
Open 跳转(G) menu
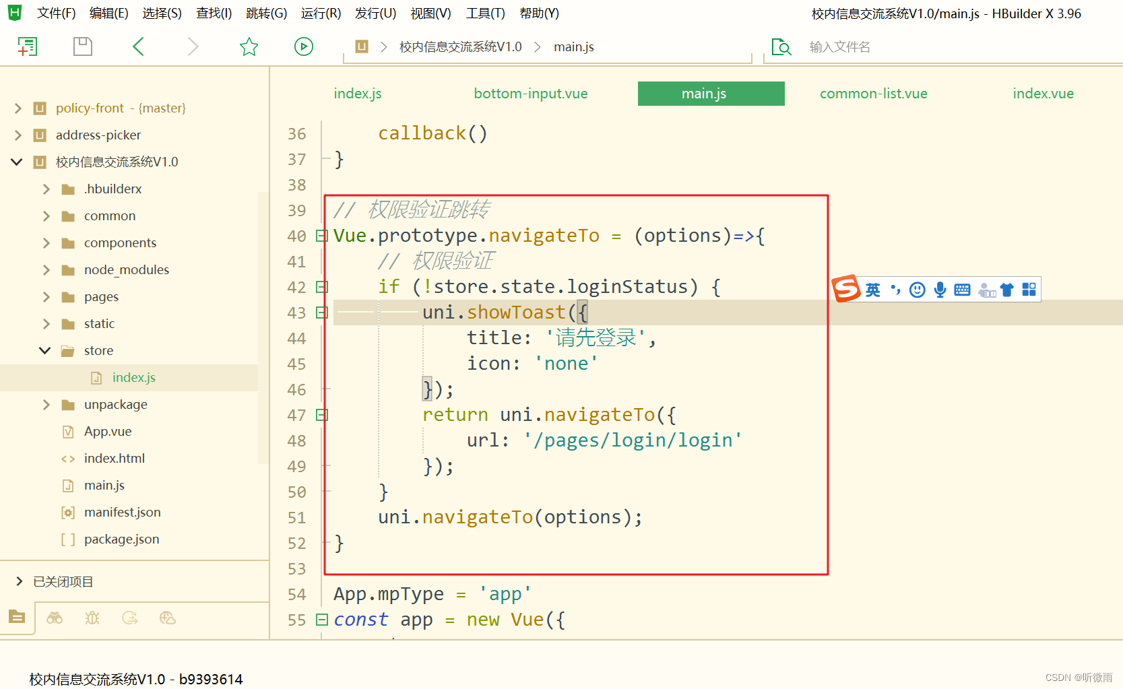266,13
